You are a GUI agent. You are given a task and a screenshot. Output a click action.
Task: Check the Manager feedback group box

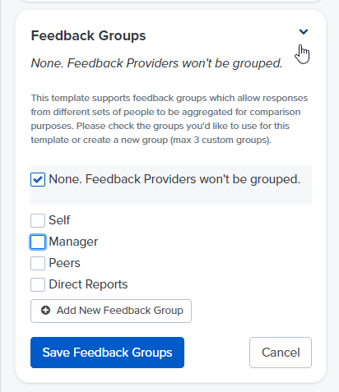(38, 242)
